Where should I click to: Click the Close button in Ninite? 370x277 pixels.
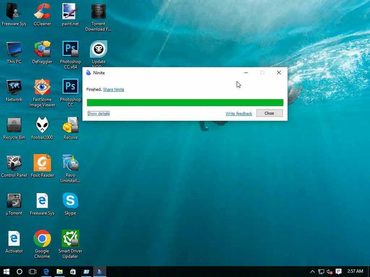tap(270, 113)
